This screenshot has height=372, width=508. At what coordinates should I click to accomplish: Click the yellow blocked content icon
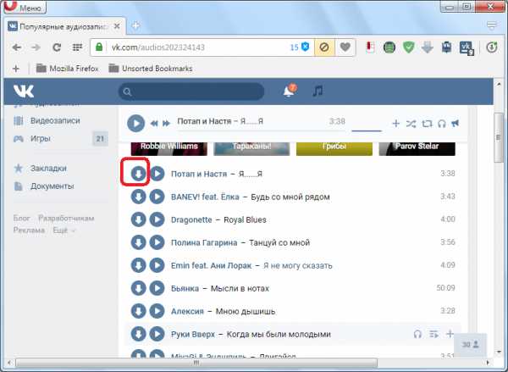click(324, 47)
